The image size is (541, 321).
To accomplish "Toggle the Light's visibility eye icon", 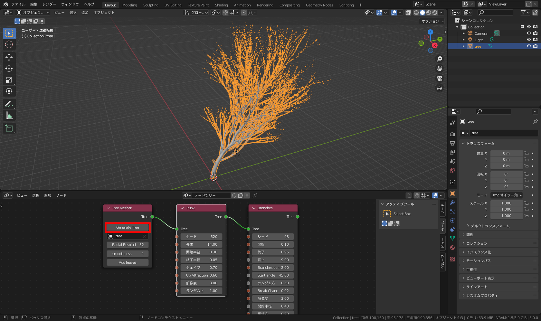I will [x=528, y=39].
